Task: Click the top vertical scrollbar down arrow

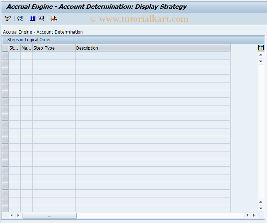Action: pos(261,61)
